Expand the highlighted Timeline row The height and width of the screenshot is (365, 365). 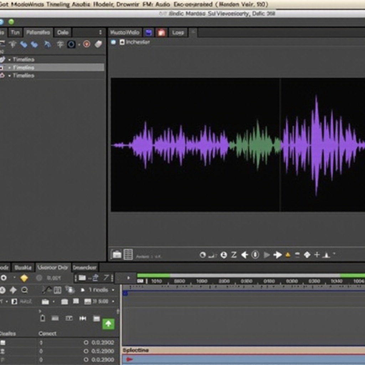10,67
